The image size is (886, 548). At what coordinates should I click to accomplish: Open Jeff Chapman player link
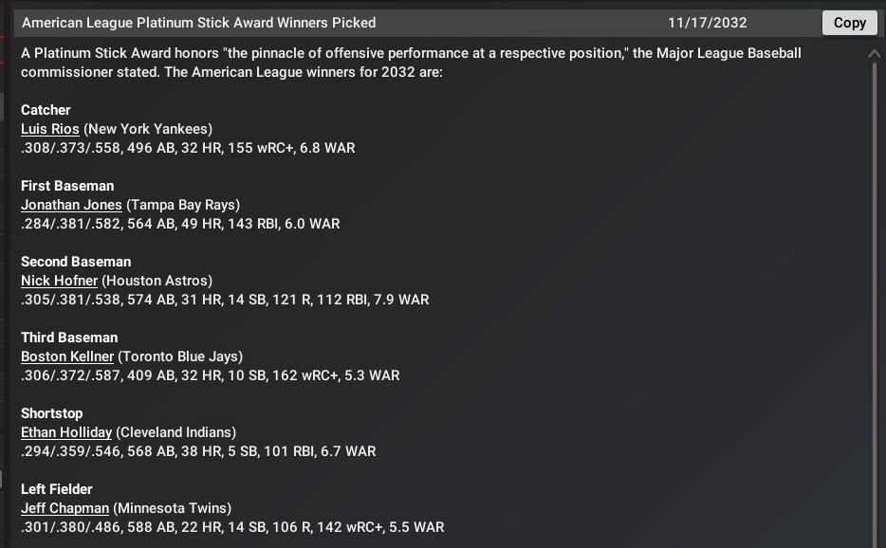pos(65,508)
